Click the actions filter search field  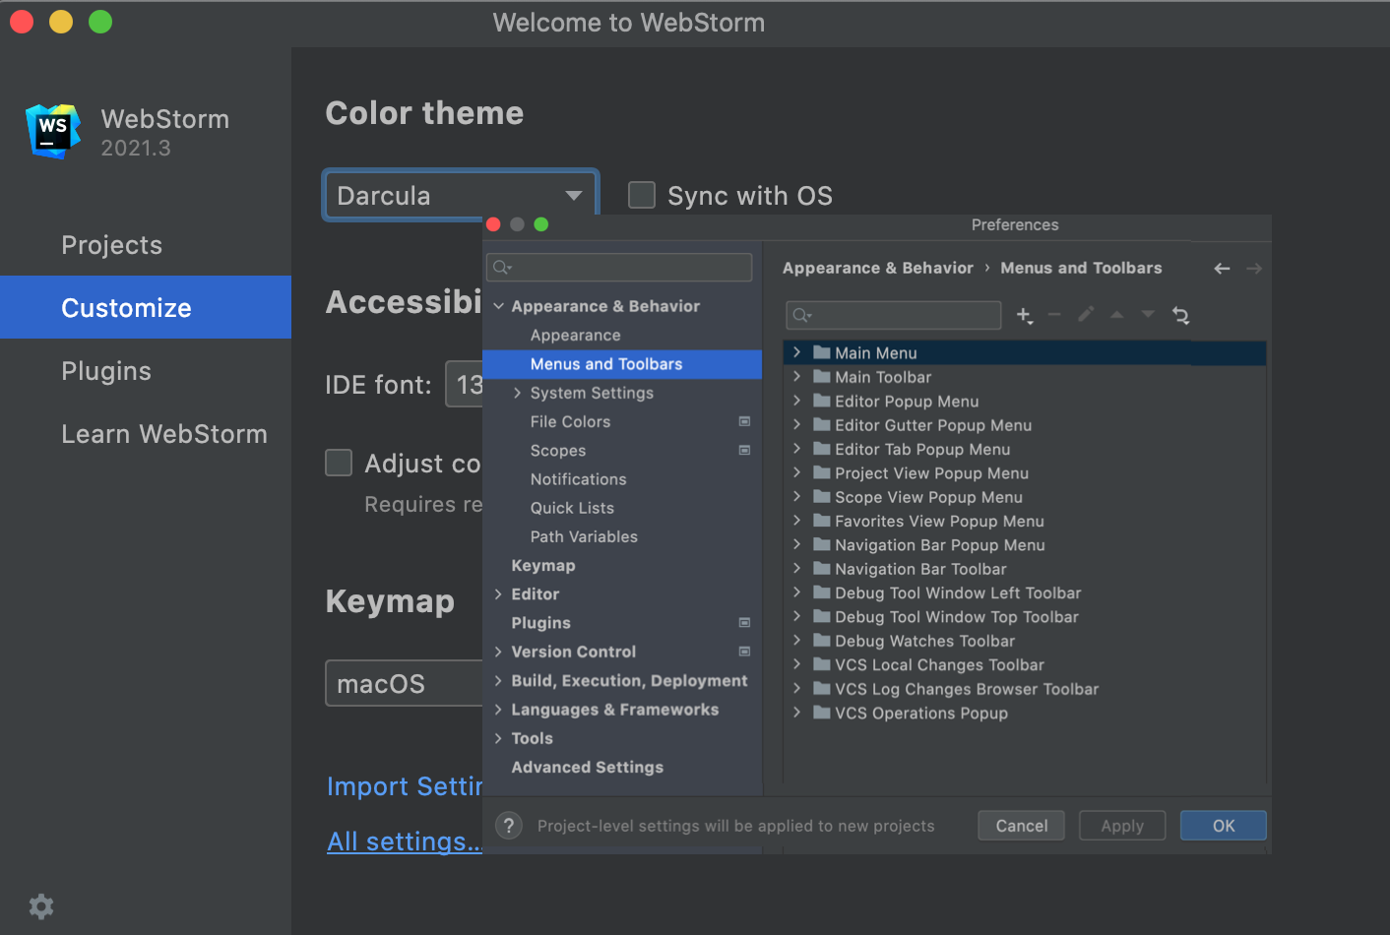click(x=894, y=315)
